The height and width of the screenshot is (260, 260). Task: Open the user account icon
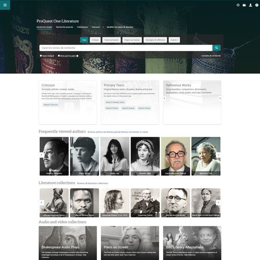point(251,5)
